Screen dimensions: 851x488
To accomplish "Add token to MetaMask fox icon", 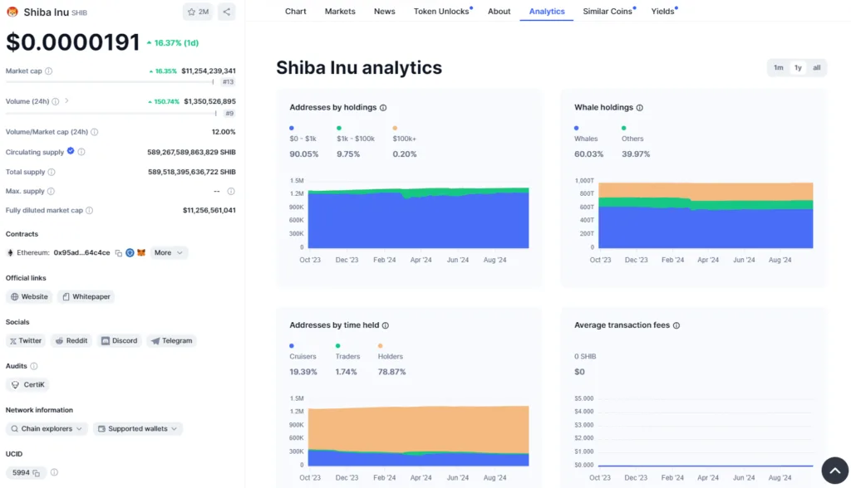I will (141, 252).
